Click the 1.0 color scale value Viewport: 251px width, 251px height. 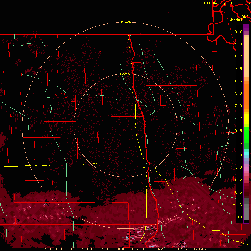(x=238, y=168)
